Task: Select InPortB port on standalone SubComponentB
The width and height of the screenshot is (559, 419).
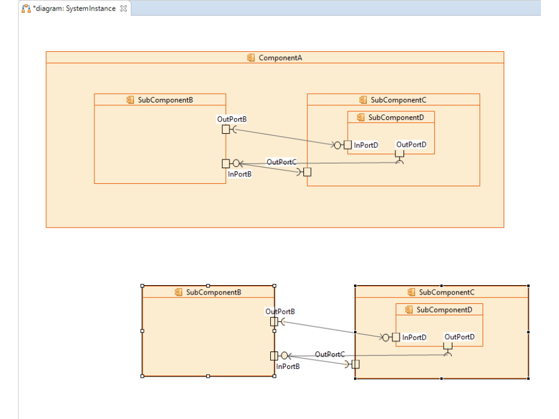Action: 274,356
